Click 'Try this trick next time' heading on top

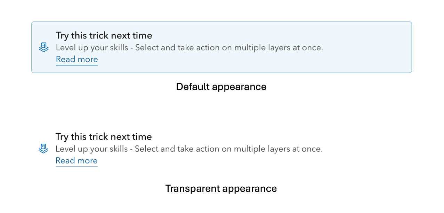(104, 35)
